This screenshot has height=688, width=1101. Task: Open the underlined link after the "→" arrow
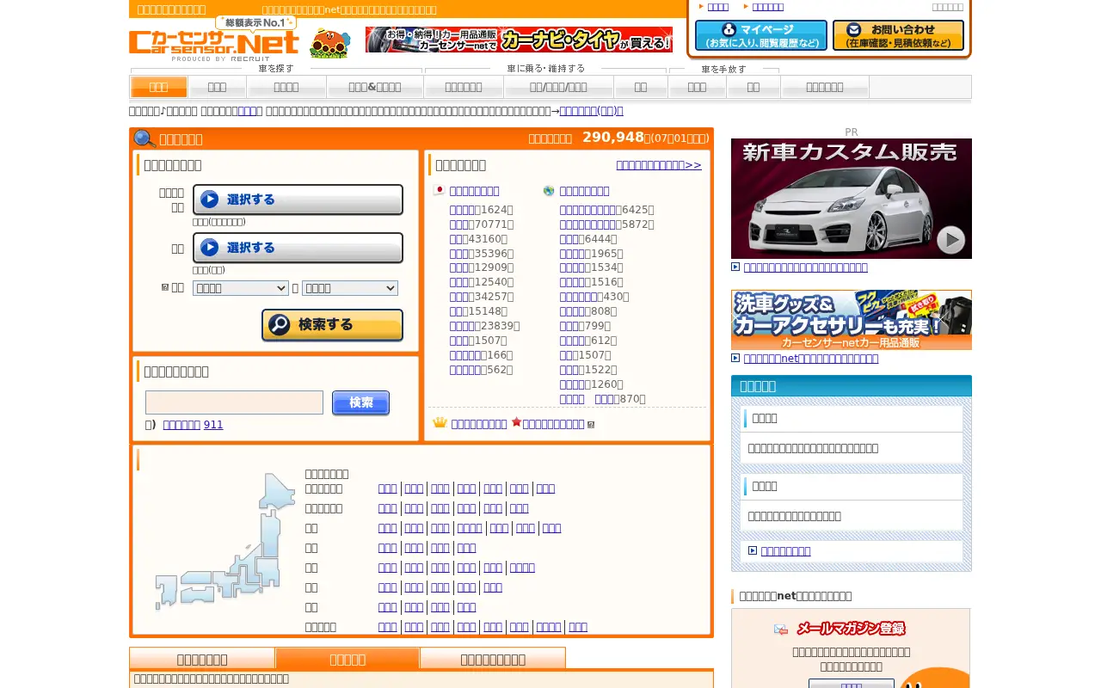592,110
